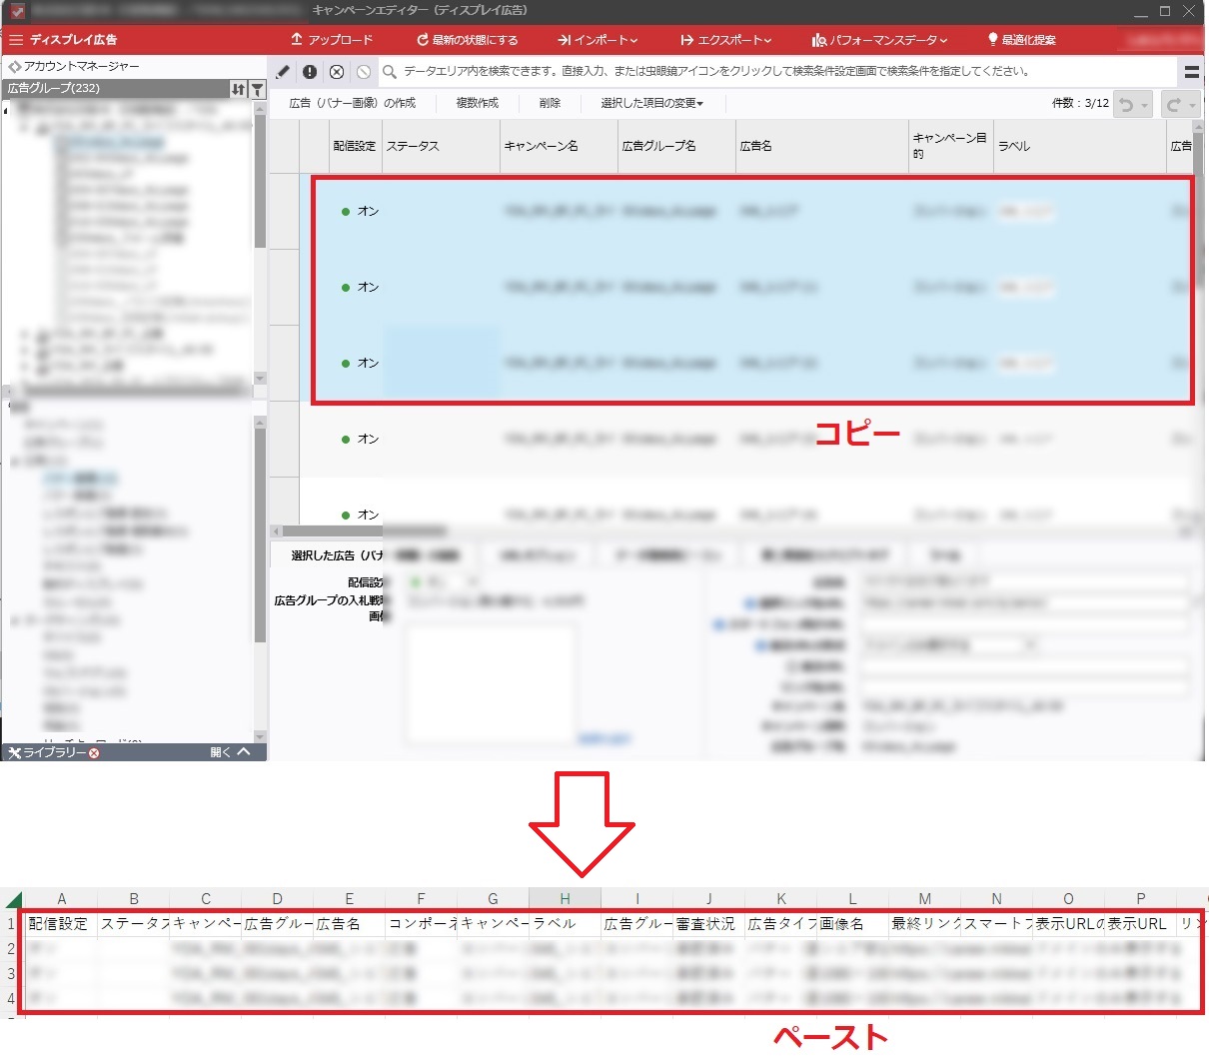Image resolution: width=1209 pixels, height=1057 pixels.
Task: Open the エクスポート dropdown menu
Action: click(x=725, y=40)
